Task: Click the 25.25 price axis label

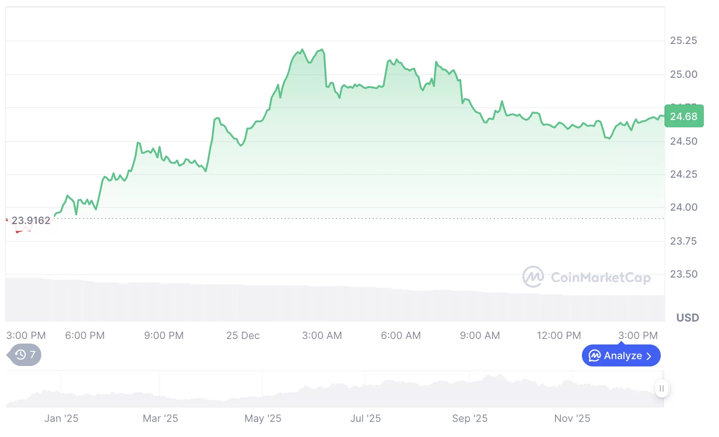Action: point(683,40)
